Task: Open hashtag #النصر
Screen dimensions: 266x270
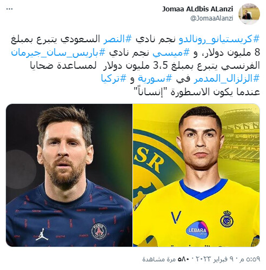Action: [117, 39]
